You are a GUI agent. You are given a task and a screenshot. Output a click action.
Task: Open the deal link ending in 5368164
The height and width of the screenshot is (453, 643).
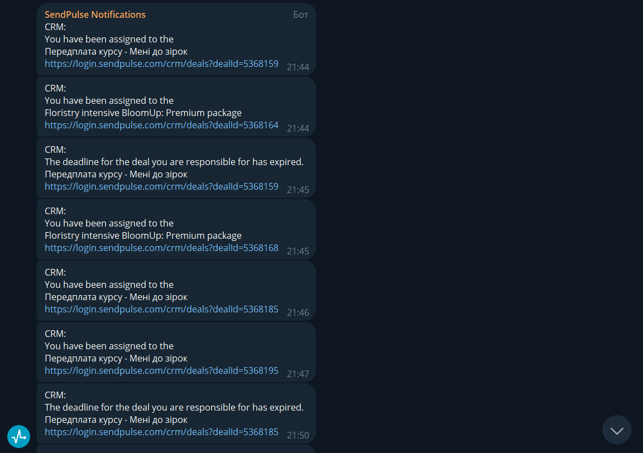(161, 125)
